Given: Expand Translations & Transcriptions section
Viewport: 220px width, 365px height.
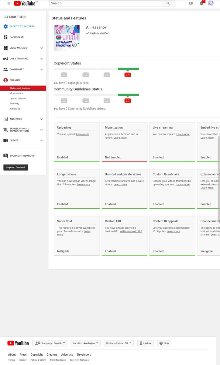Looking at the screenshot, I should click(42, 130).
